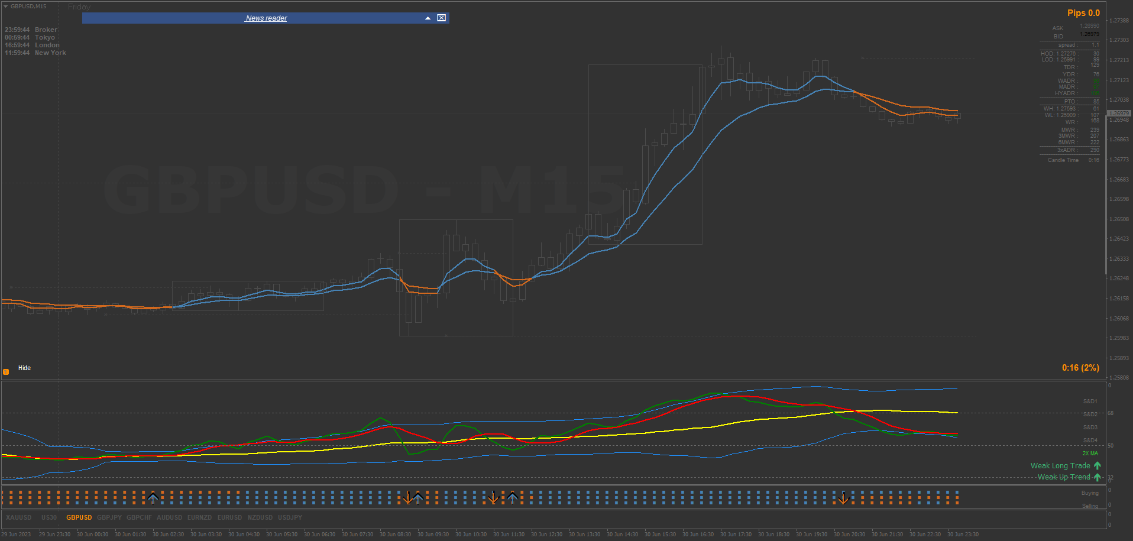Click the PTO value 85
The width and height of the screenshot is (1133, 541).
(x=1096, y=102)
